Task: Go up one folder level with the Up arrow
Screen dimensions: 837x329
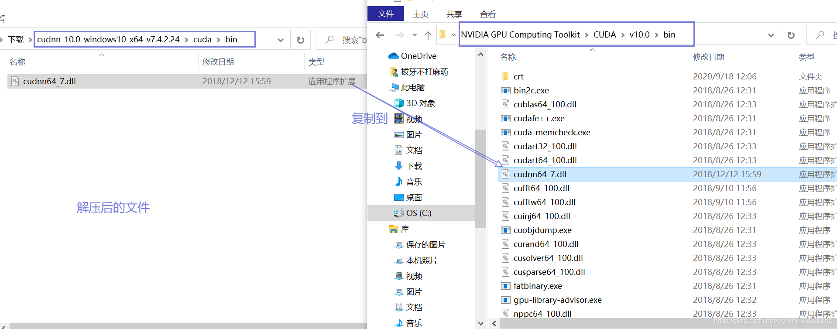Action: 428,35
